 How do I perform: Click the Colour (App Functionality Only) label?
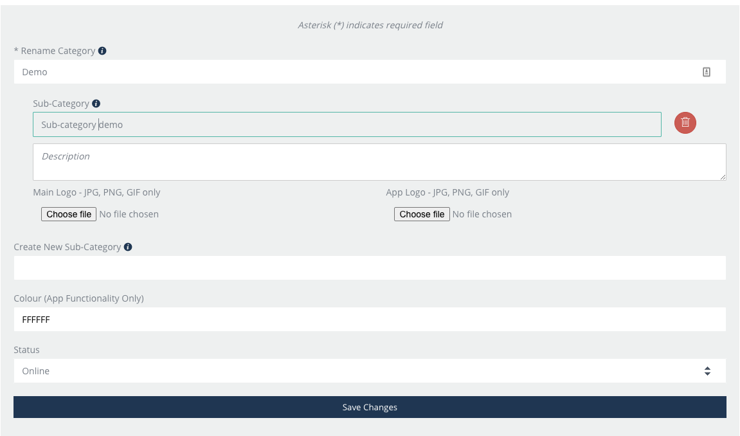point(78,298)
